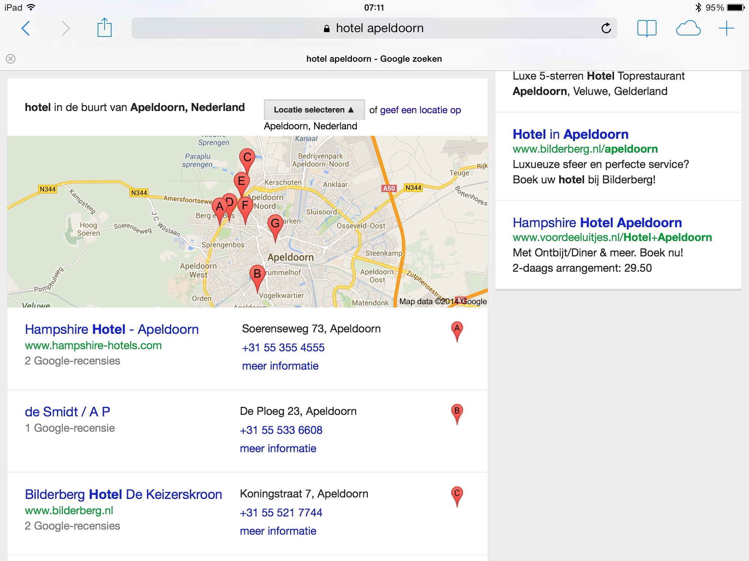Screen dimensions: 749x561
Task: Tap the Safari forward arrow
Action: (x=65, y=28)
